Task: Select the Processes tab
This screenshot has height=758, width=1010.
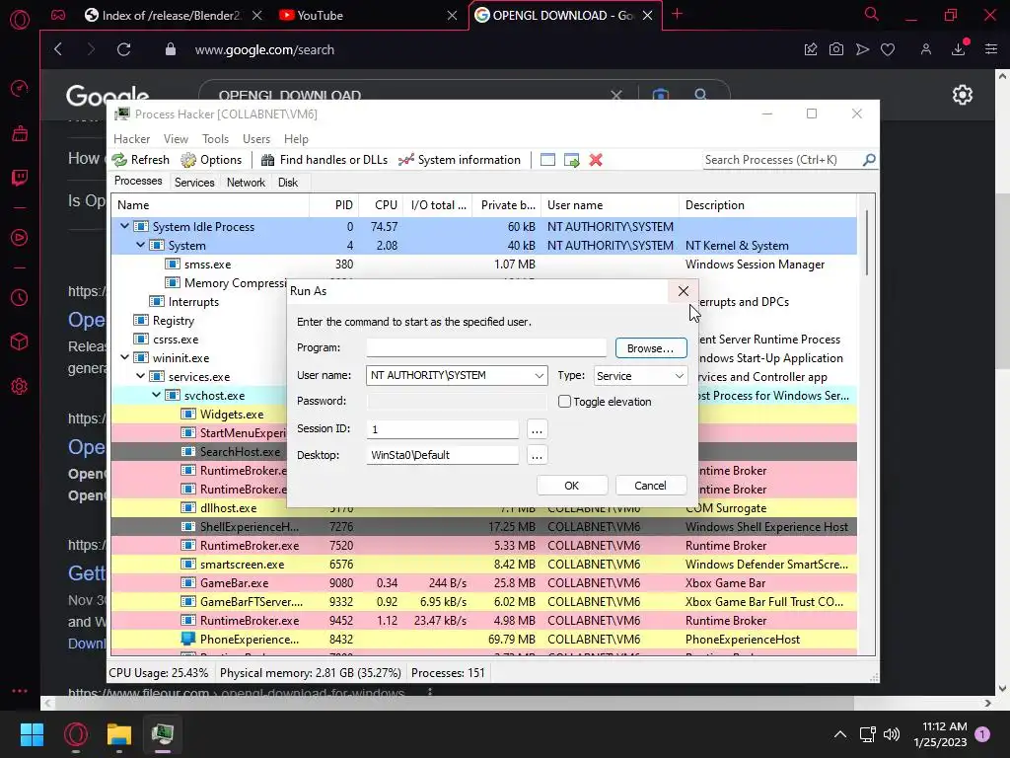Action: pyautogui.click(x=138, y=182)
